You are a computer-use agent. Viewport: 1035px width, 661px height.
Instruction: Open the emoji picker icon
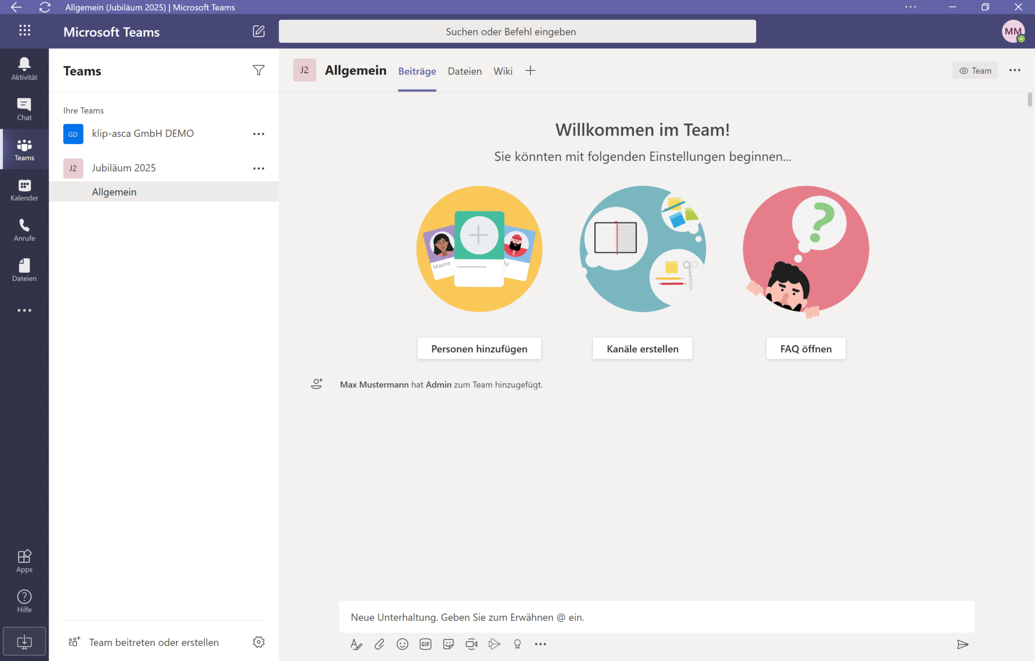[402, 644]
